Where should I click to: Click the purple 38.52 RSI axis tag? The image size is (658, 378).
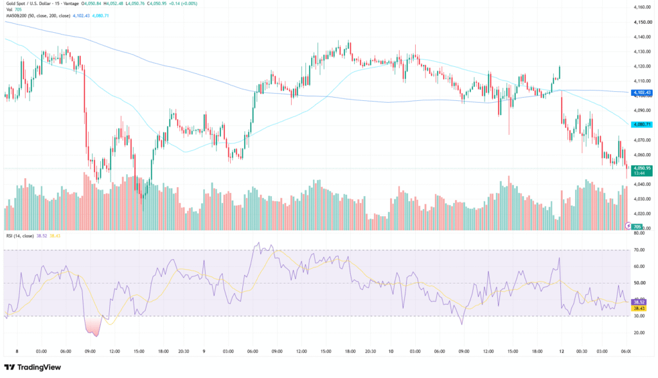tap(639, 302)
